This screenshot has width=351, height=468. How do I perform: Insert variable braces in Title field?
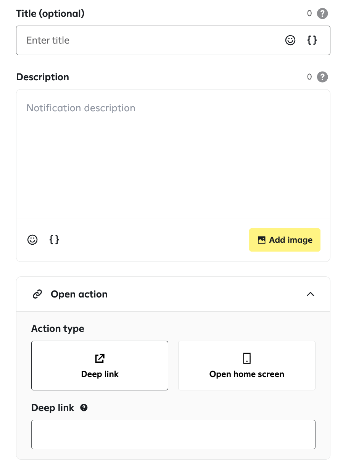click(x=312, y=40)
